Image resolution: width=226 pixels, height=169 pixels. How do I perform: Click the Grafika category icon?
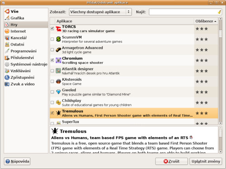coord(7,18)
